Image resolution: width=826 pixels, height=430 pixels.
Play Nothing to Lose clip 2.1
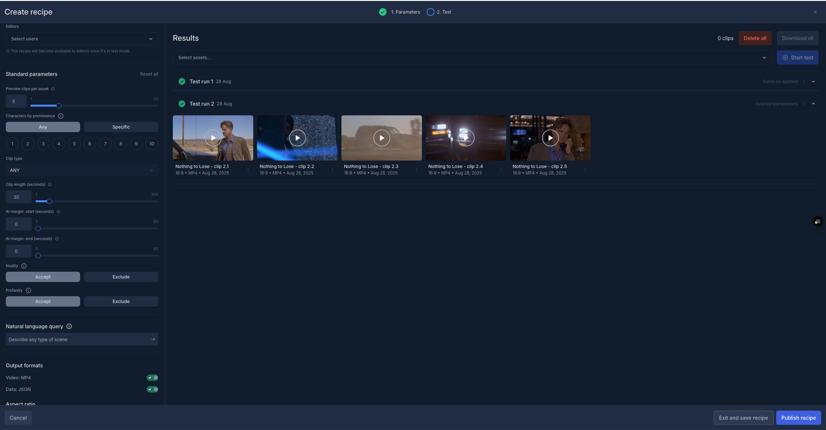(x=213, y=138)
